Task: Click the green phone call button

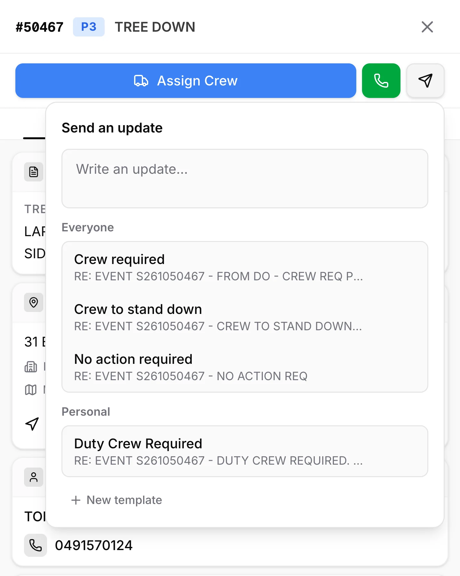Action: coord(381,81)
